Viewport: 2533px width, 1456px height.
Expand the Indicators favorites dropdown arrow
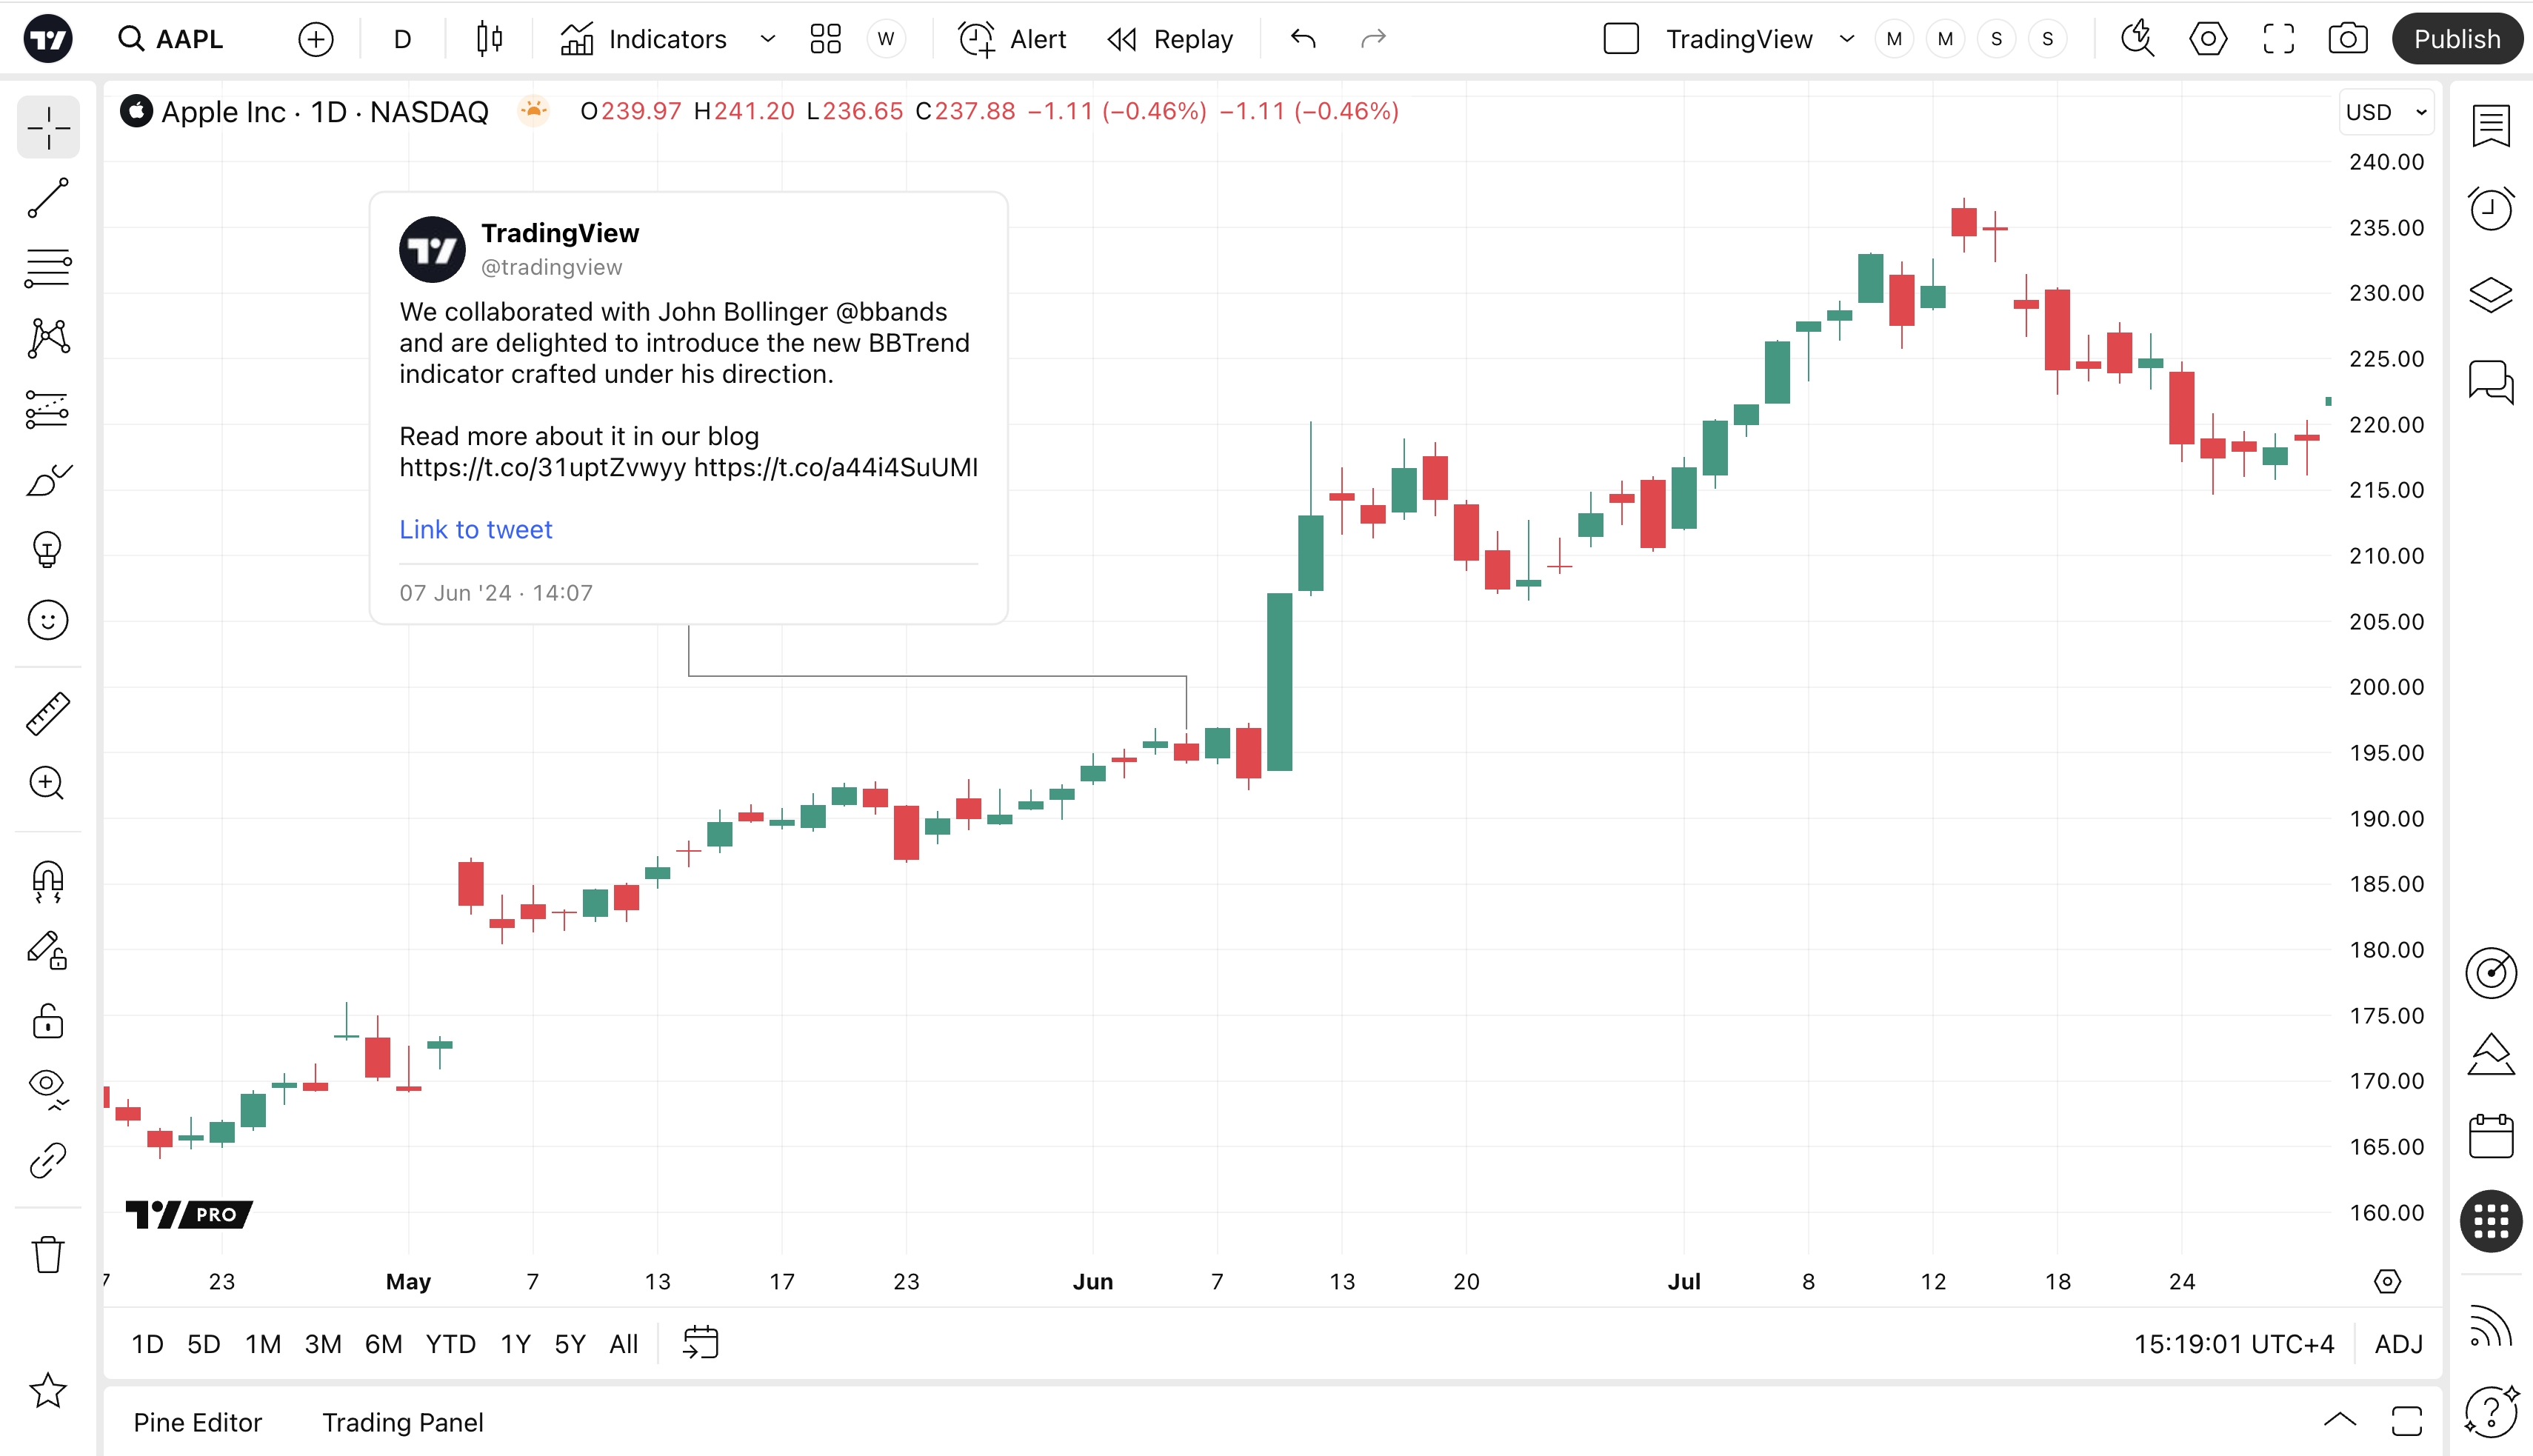[768, 39]
